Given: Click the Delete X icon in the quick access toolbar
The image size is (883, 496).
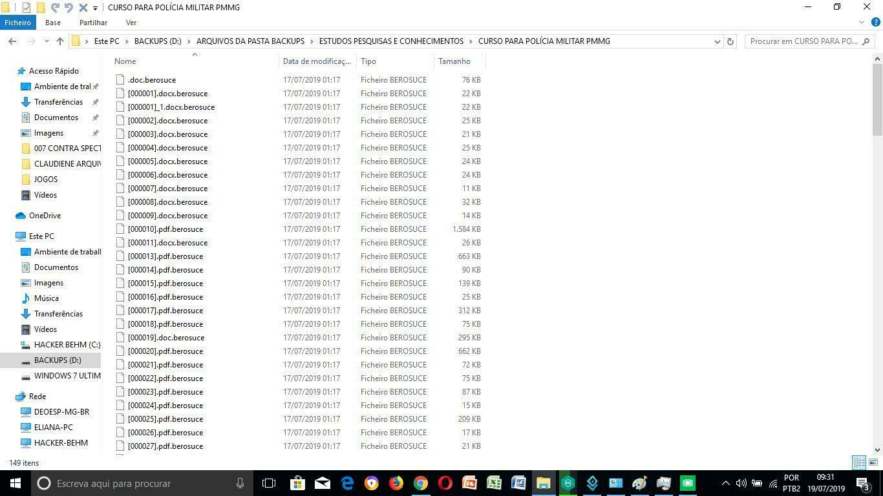Looking at the screenshot, I should pos(83,7).
